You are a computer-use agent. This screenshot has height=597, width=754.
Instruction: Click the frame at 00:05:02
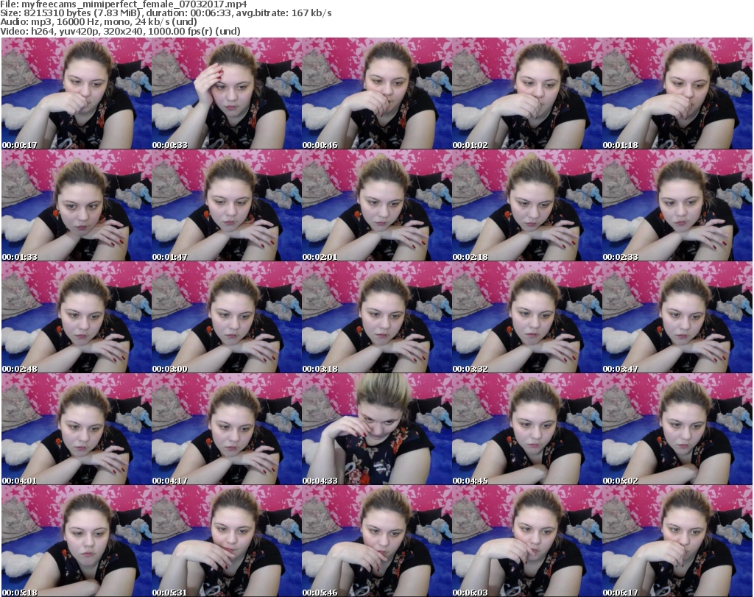coord(677,429)
